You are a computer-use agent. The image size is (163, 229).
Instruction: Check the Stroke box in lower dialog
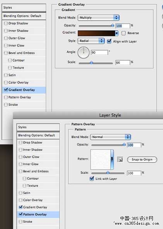(21, 222)
